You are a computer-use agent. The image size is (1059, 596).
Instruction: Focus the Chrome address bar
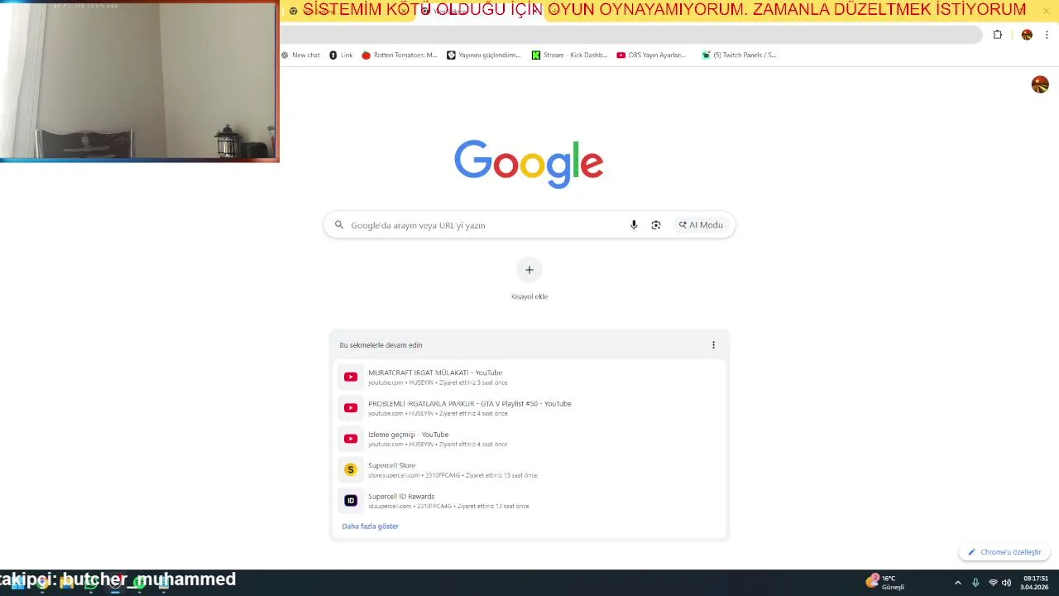tap(630, 35)
